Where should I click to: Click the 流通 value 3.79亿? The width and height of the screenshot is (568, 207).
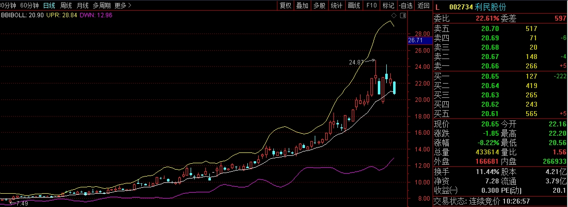(556, 181)
